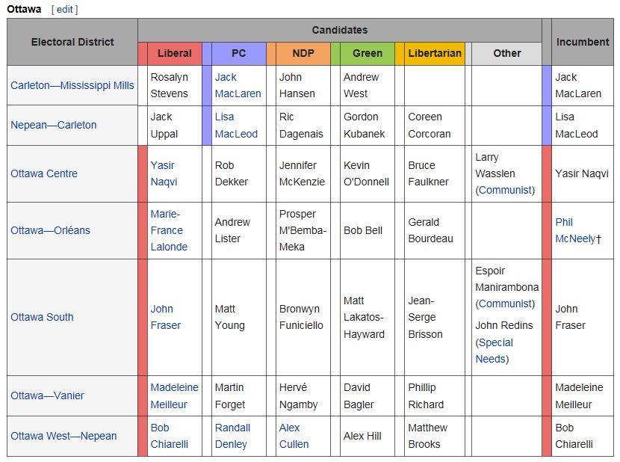The width and height of the screenshot is (620, 462).
Task: Open the Nepean—Carleton district link
Action: click(x=54, y=125)
